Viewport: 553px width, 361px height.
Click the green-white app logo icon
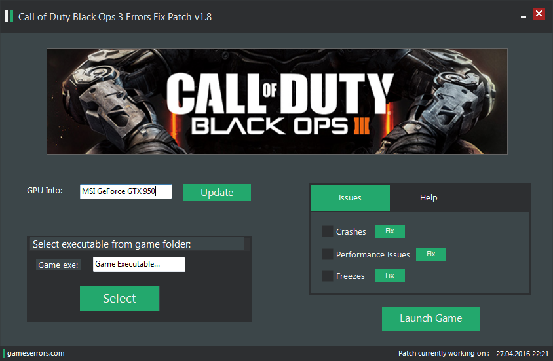[9, 16]
